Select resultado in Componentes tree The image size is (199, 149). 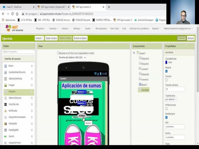point(144,90)
